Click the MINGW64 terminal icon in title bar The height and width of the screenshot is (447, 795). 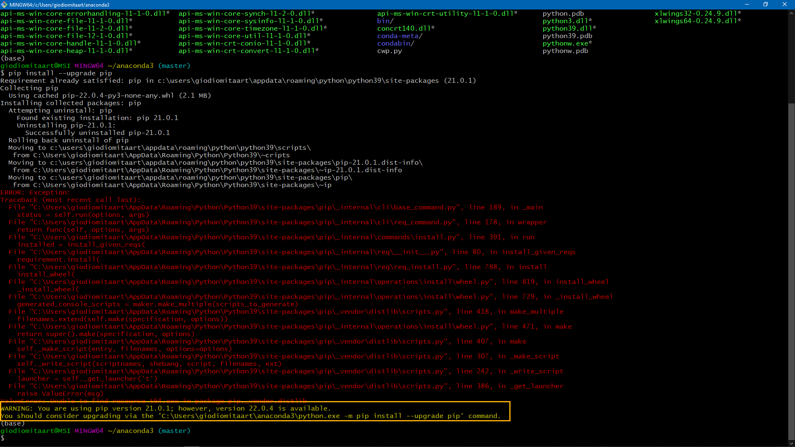tap(4, 5)
